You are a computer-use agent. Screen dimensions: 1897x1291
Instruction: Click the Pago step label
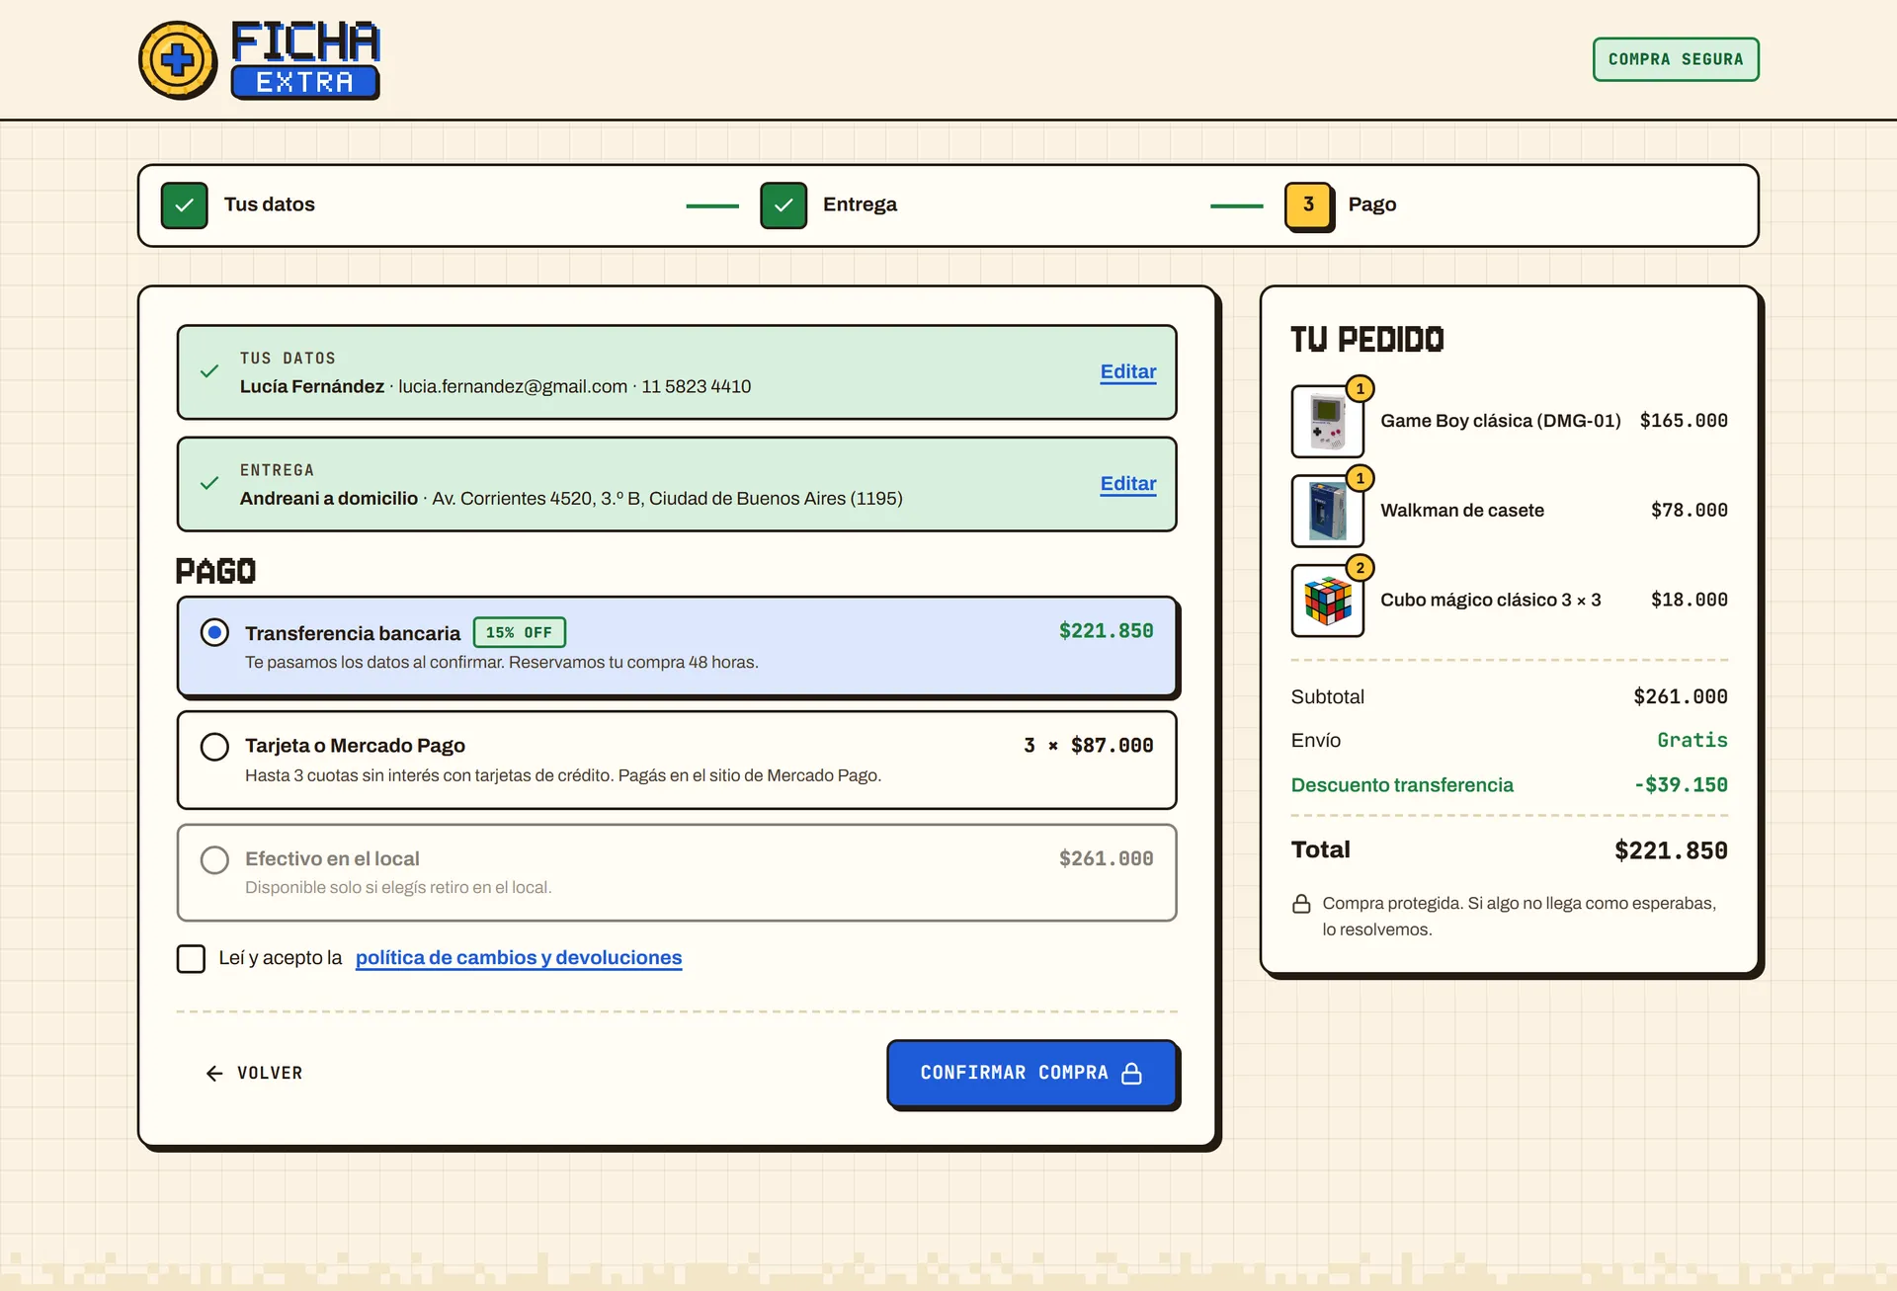point(1372,204)
